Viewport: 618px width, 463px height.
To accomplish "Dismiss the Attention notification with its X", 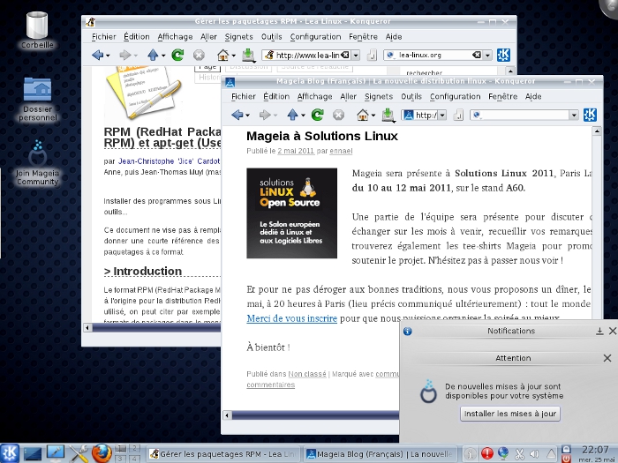I will [607, 358].
